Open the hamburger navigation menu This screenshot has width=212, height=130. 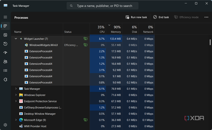click(x=5, y=17)
